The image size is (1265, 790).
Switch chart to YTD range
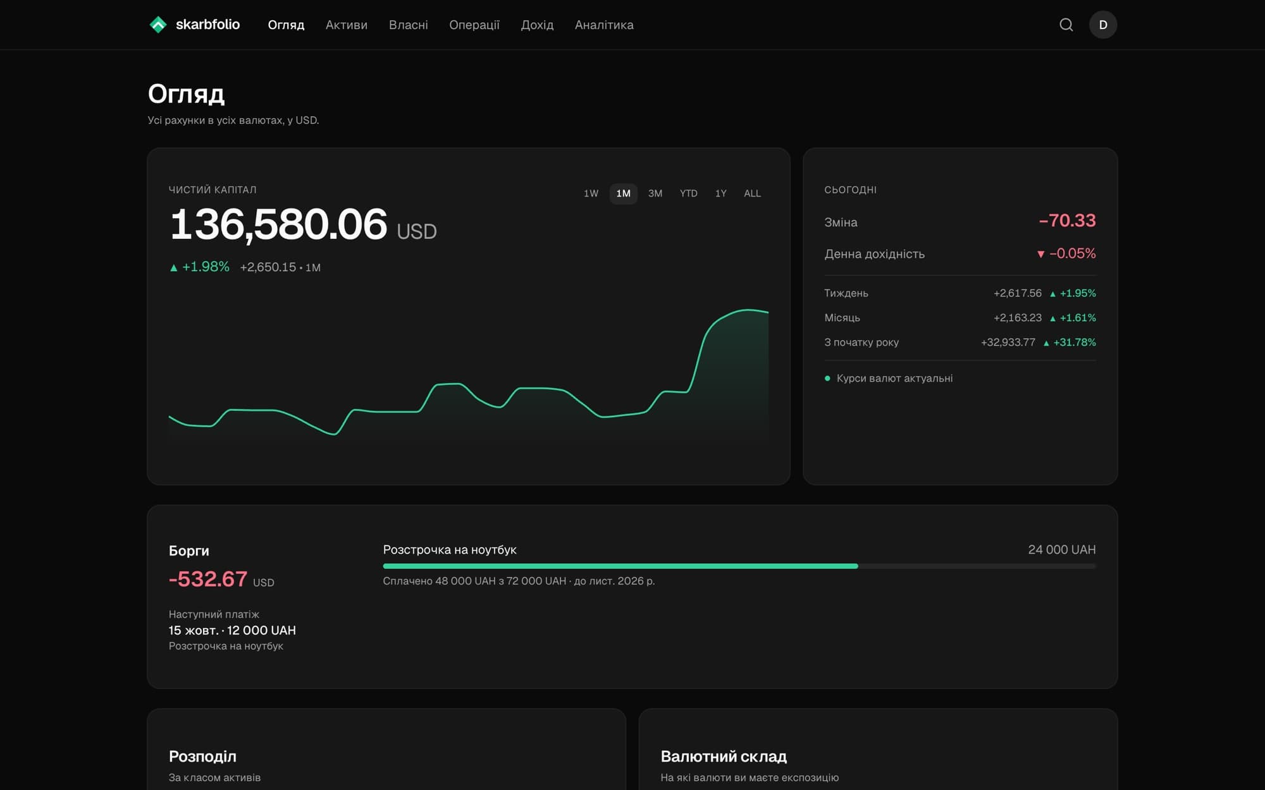coord(689,193)
